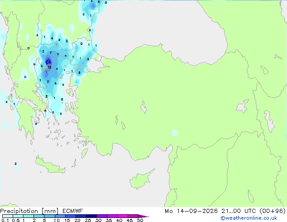Image resolution: width=287 pixels, height=222 pixels.
Task: Click the ECMWF model label
Action: pos(73,211)
